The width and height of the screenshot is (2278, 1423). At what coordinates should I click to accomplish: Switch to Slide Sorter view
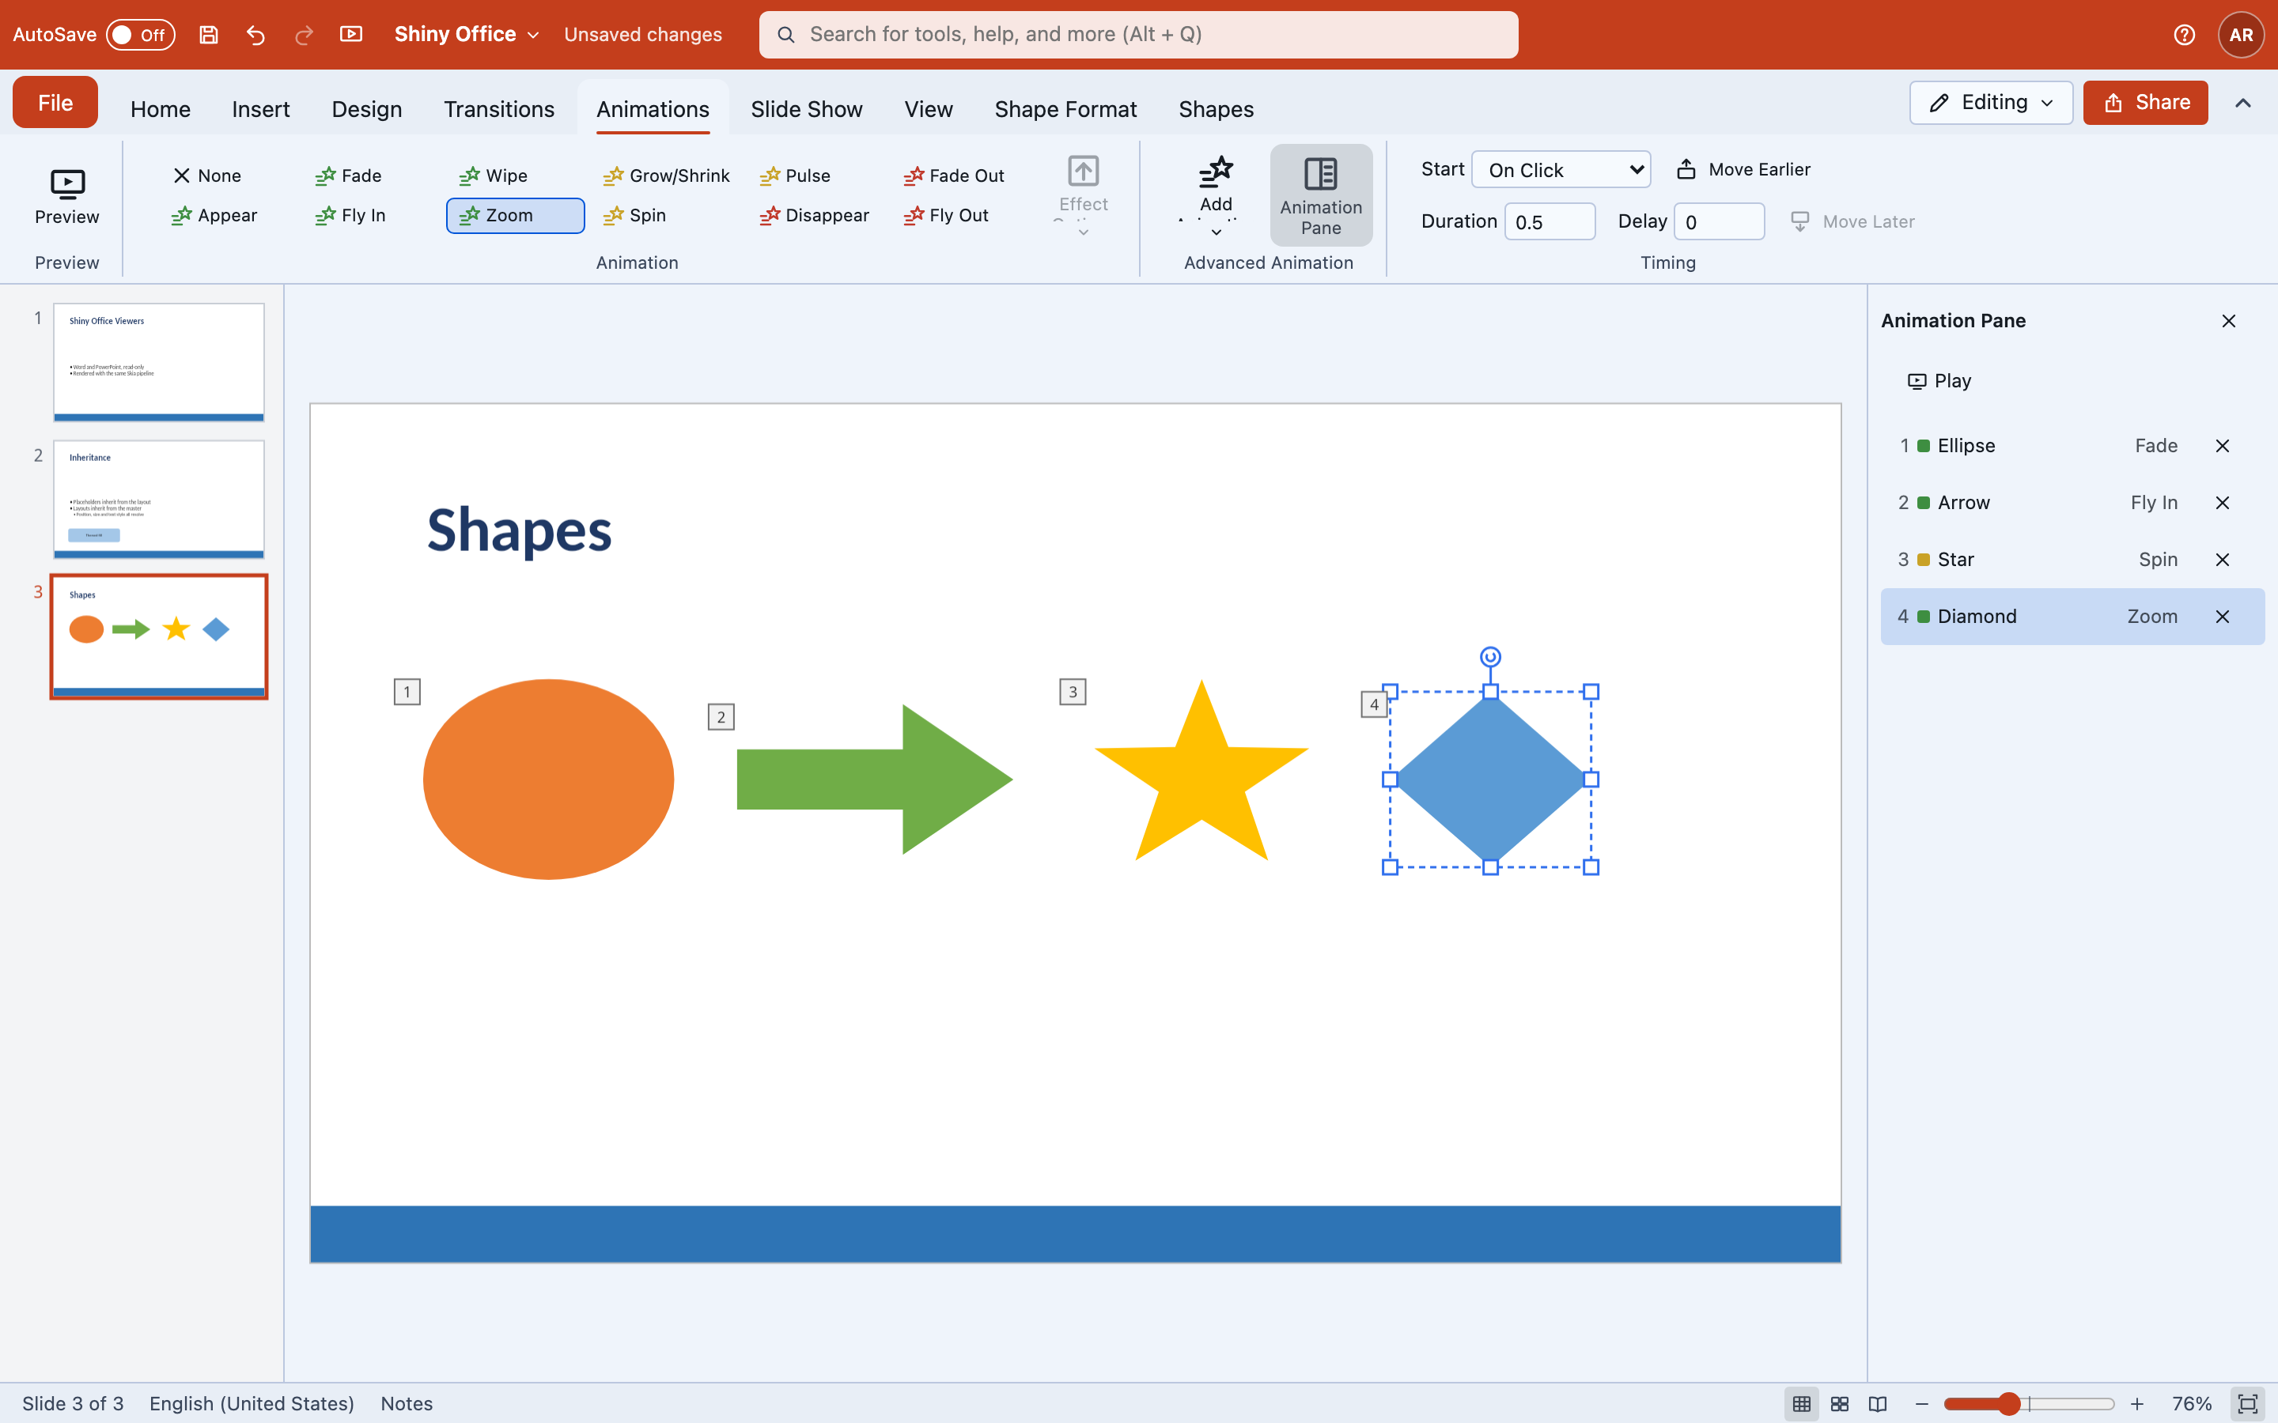[x=1839, y=1403]
